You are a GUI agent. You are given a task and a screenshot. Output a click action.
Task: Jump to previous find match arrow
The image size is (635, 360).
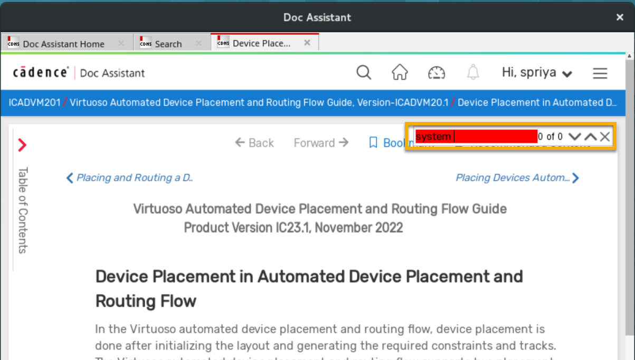[591, 137]
